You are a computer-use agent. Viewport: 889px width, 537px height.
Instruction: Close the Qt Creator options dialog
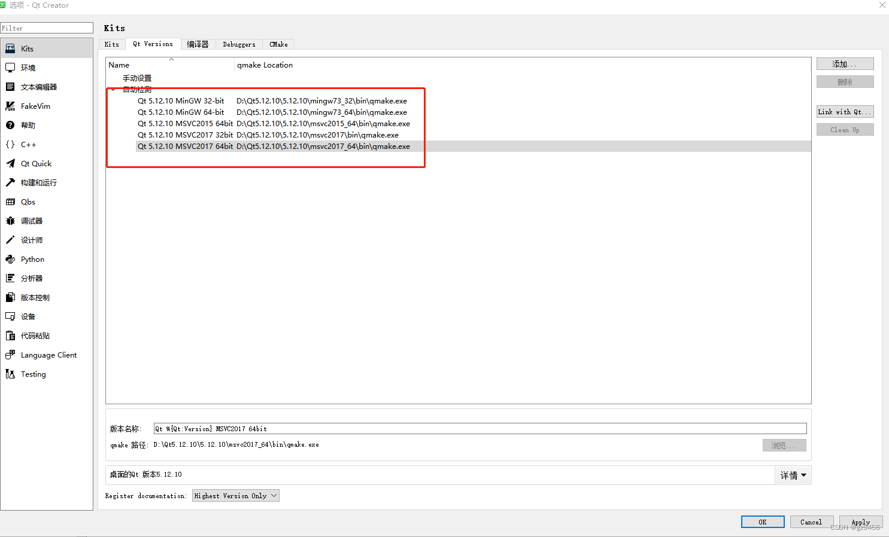click(882, 5)
